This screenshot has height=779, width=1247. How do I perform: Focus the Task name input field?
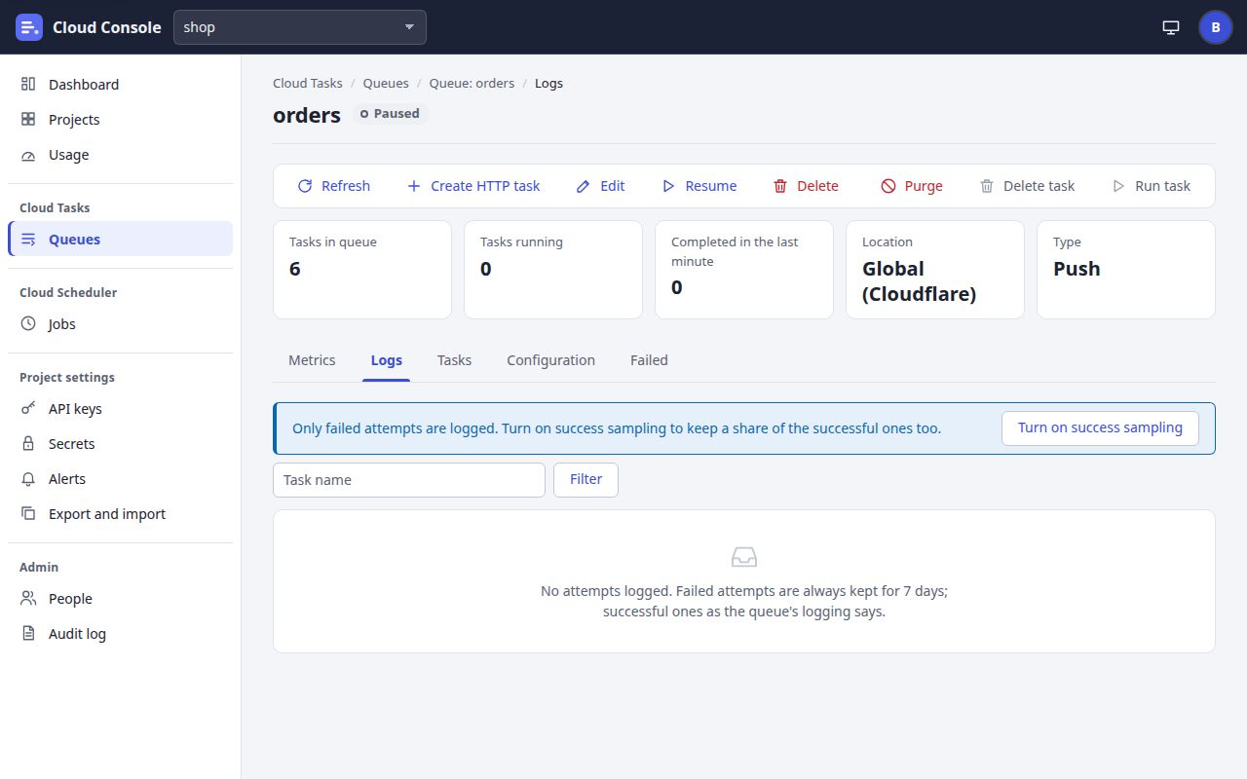409,480
